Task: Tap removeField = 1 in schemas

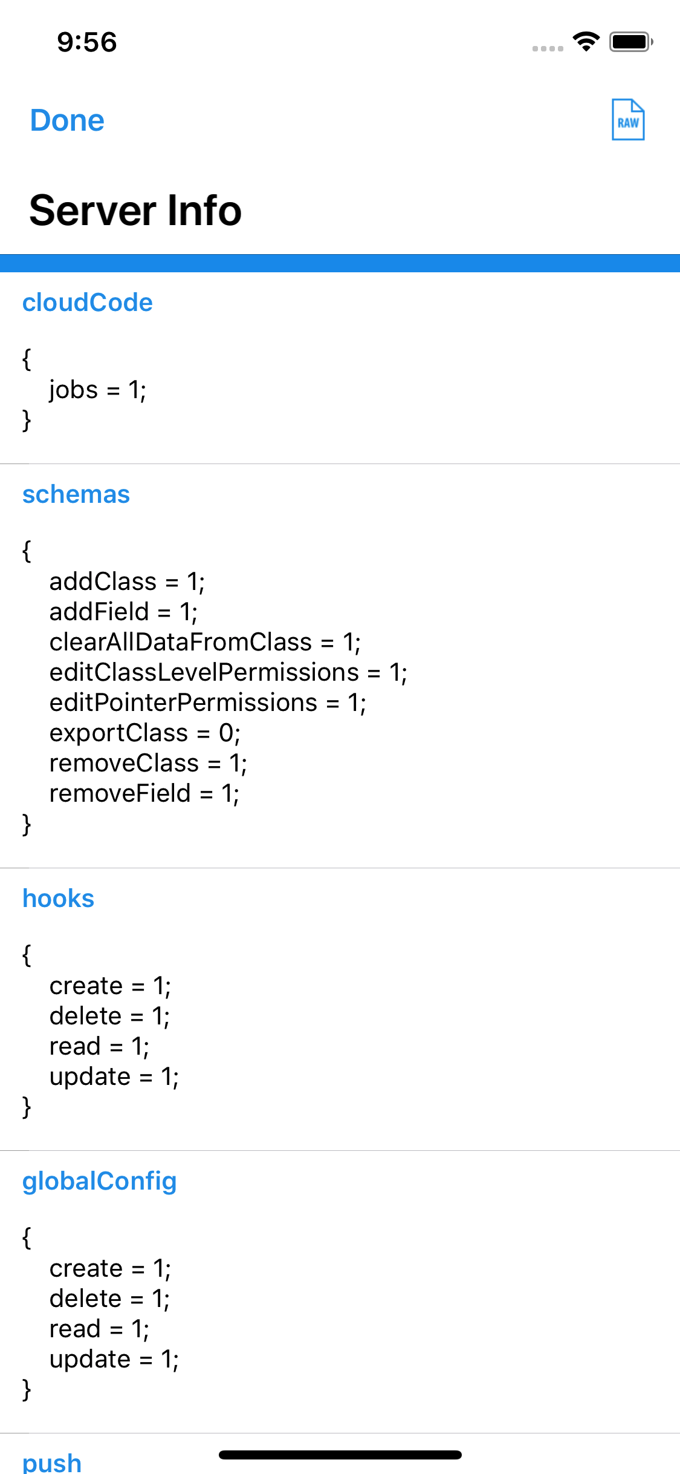Action: coord(144,793)
